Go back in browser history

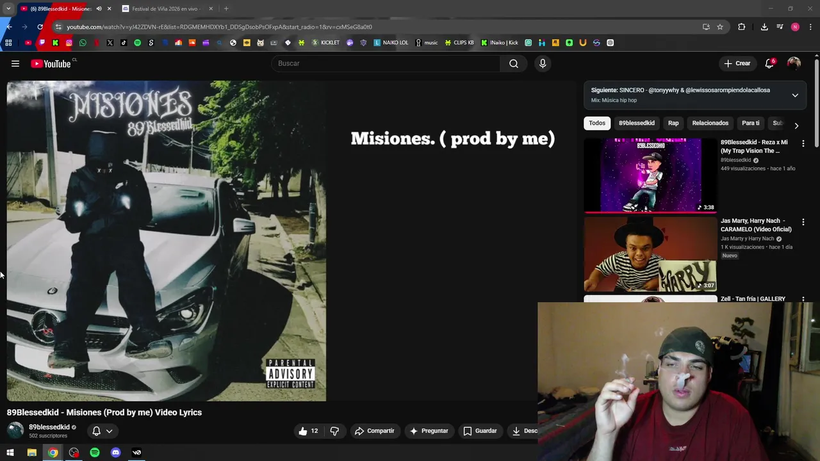(x=9, y=27)
